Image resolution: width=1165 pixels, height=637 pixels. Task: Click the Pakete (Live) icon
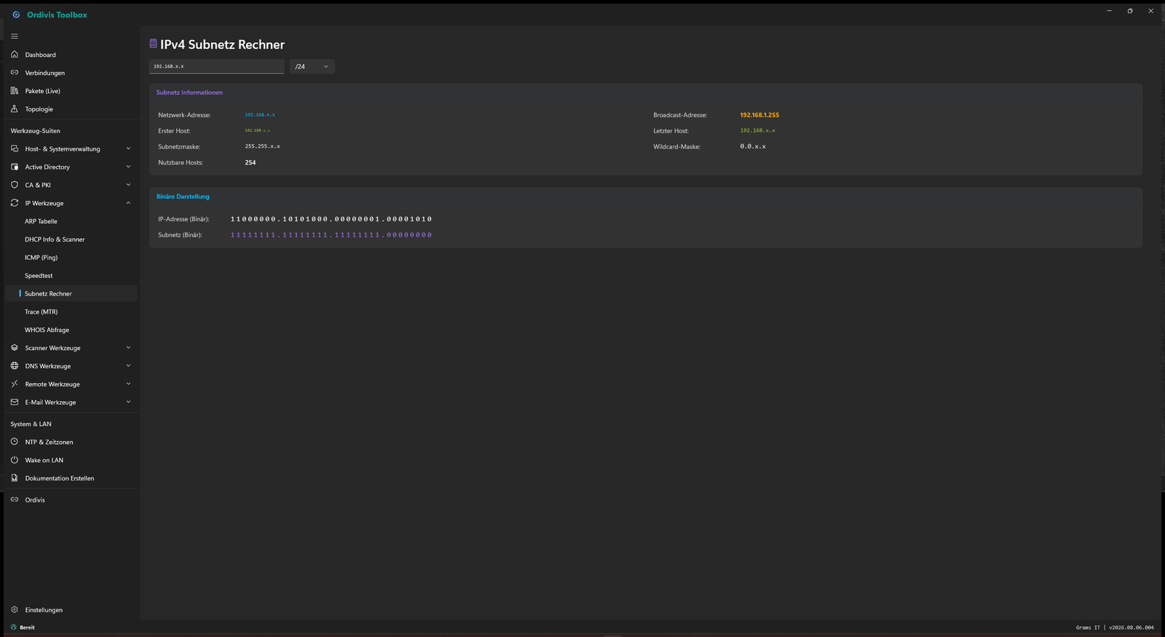coord(14,91)
